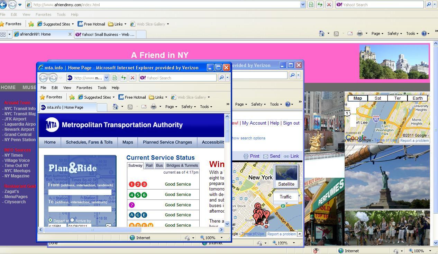The image size is (438, 254).
Task: Open Tools dropdown in main browser command bar
Action: (412, 33)
